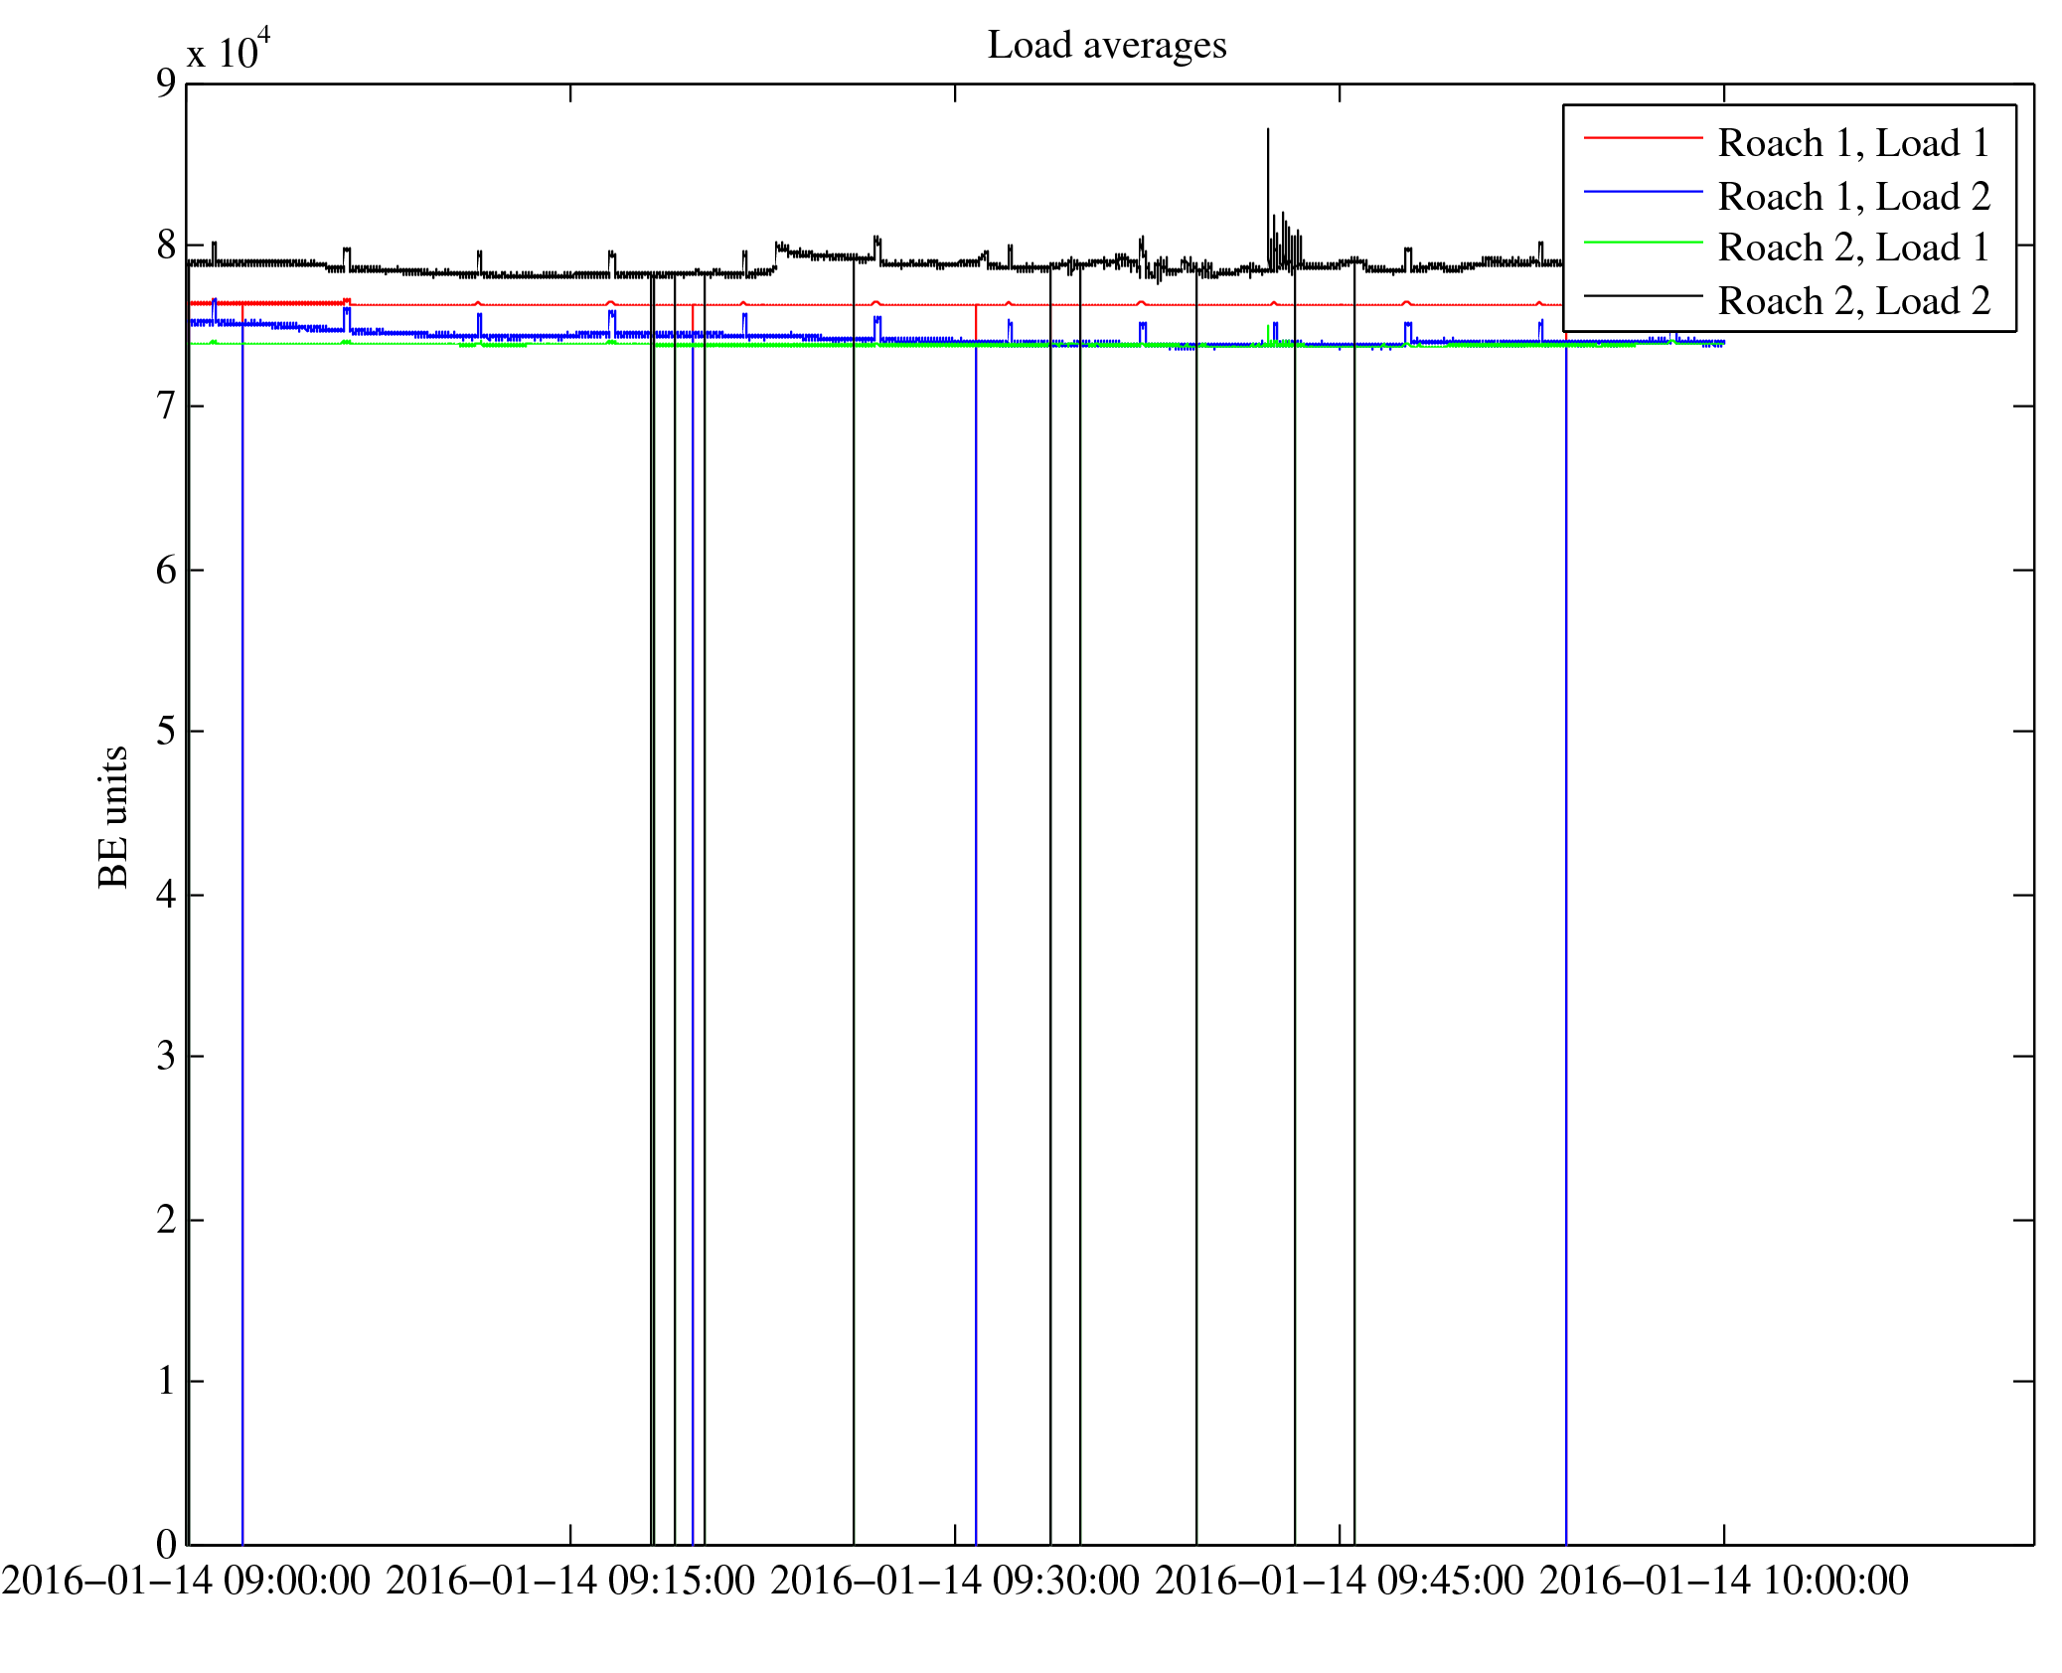The height and width of the screenshot is (1673, 2062).
Task: Click the green line sample in legend
Action: click(1642, 243)
